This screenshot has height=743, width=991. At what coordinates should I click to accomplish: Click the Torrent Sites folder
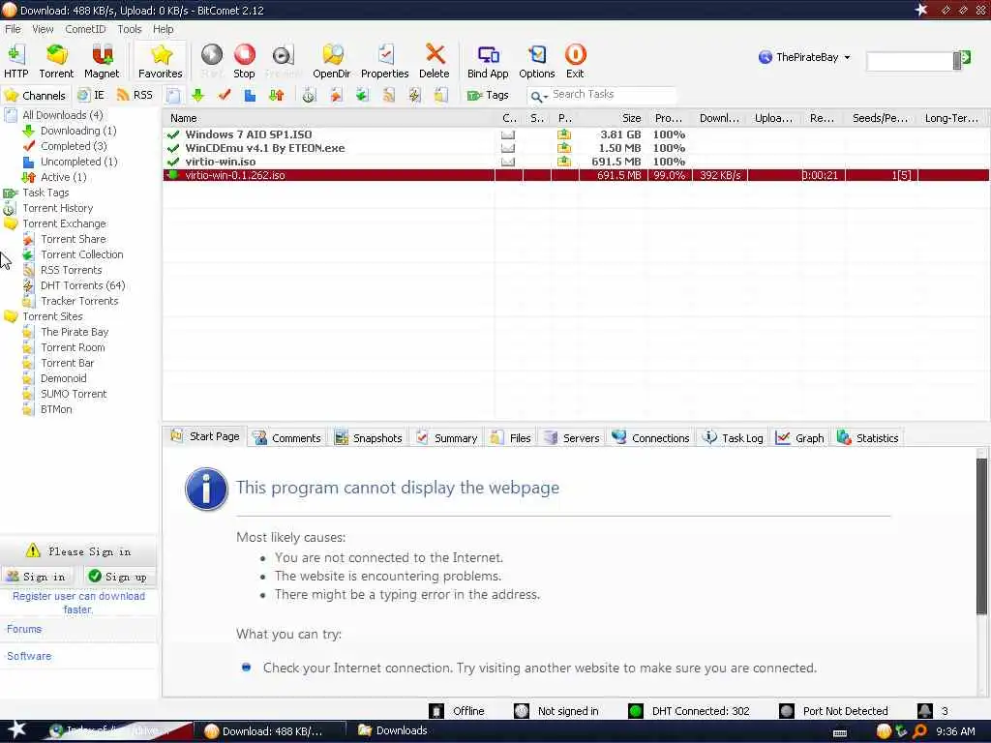52,316
